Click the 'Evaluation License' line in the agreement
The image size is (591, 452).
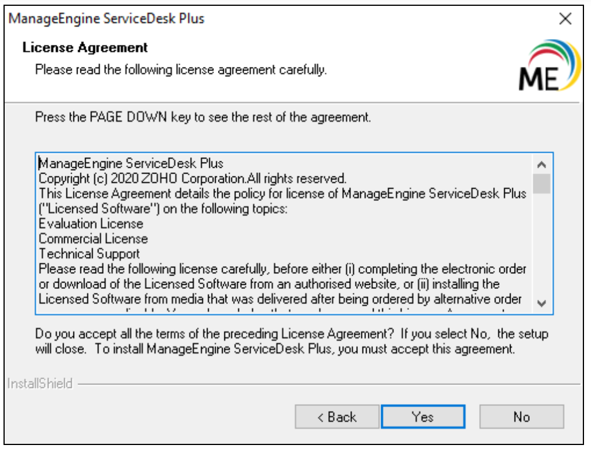91,224
